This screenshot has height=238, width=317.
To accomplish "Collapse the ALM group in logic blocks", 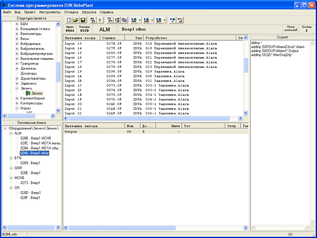I will point(11,133).
